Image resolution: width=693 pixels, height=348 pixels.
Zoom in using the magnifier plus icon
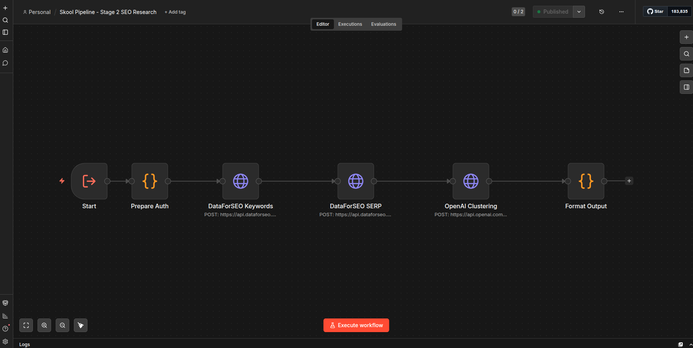coord(44,325)
